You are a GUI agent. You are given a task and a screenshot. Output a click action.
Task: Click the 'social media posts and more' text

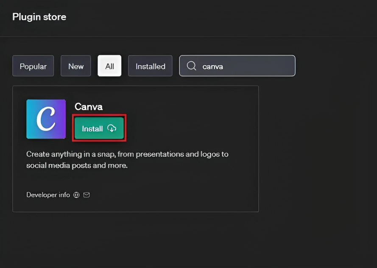click(x=77, y=165)
